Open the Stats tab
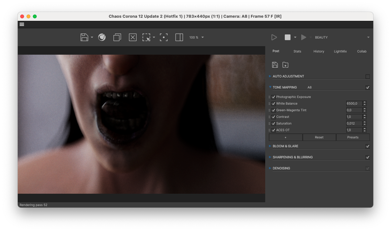Image resolution: width=391 pixels, height=231 pixels. coord(297,51)
